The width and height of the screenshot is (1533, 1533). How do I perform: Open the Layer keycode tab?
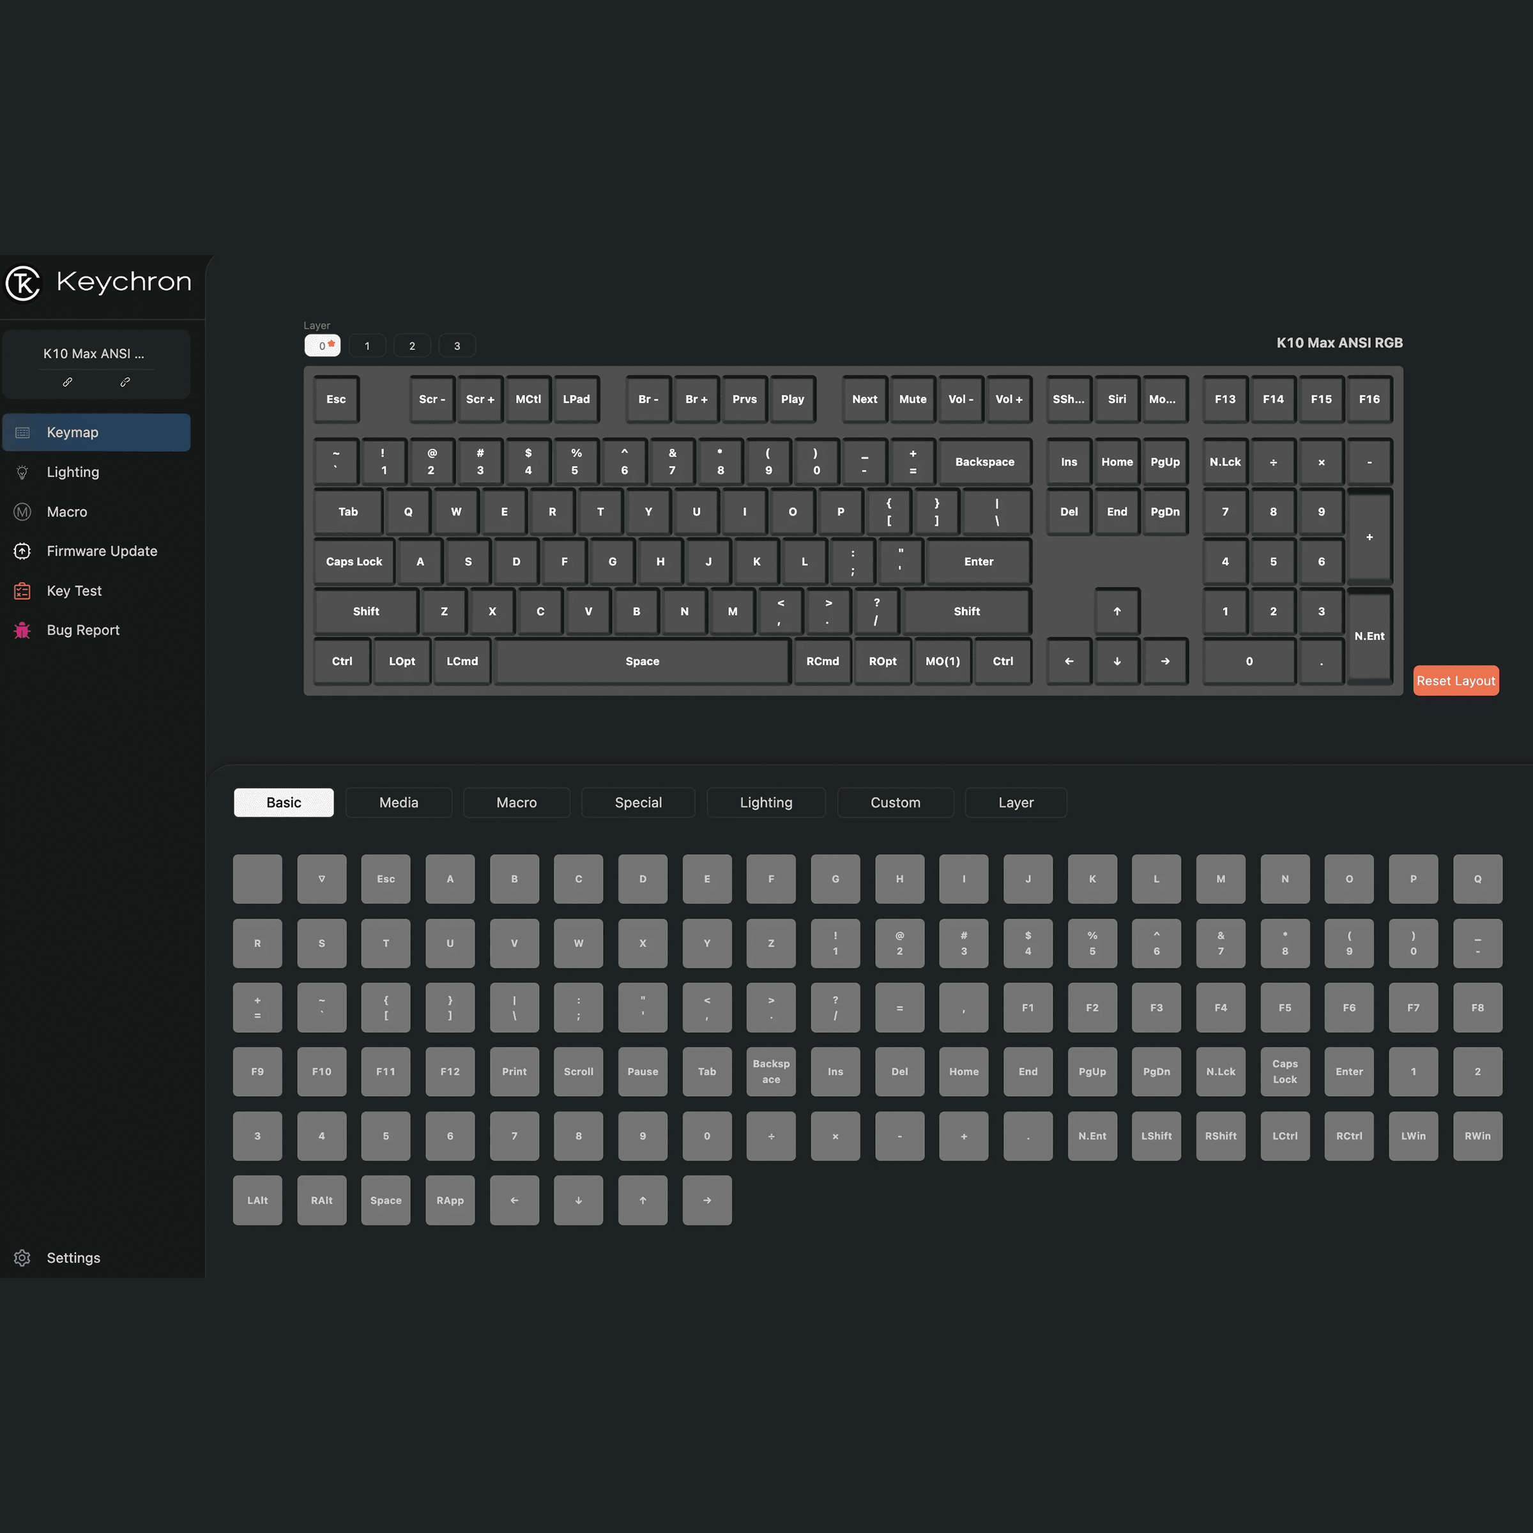pyautogui.click(x=1015, y=802)
